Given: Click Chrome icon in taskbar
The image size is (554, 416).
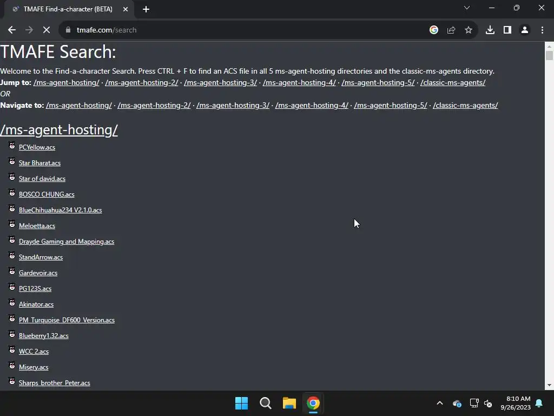Looking at the screenshot, I should (313, 403).
